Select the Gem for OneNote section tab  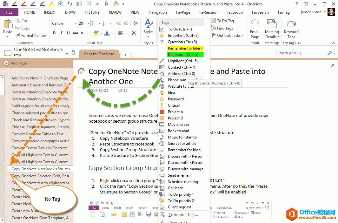tap(99, 54)
